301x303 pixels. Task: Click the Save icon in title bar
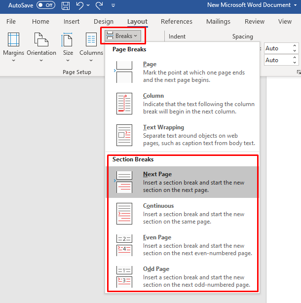tap(66, 5)
